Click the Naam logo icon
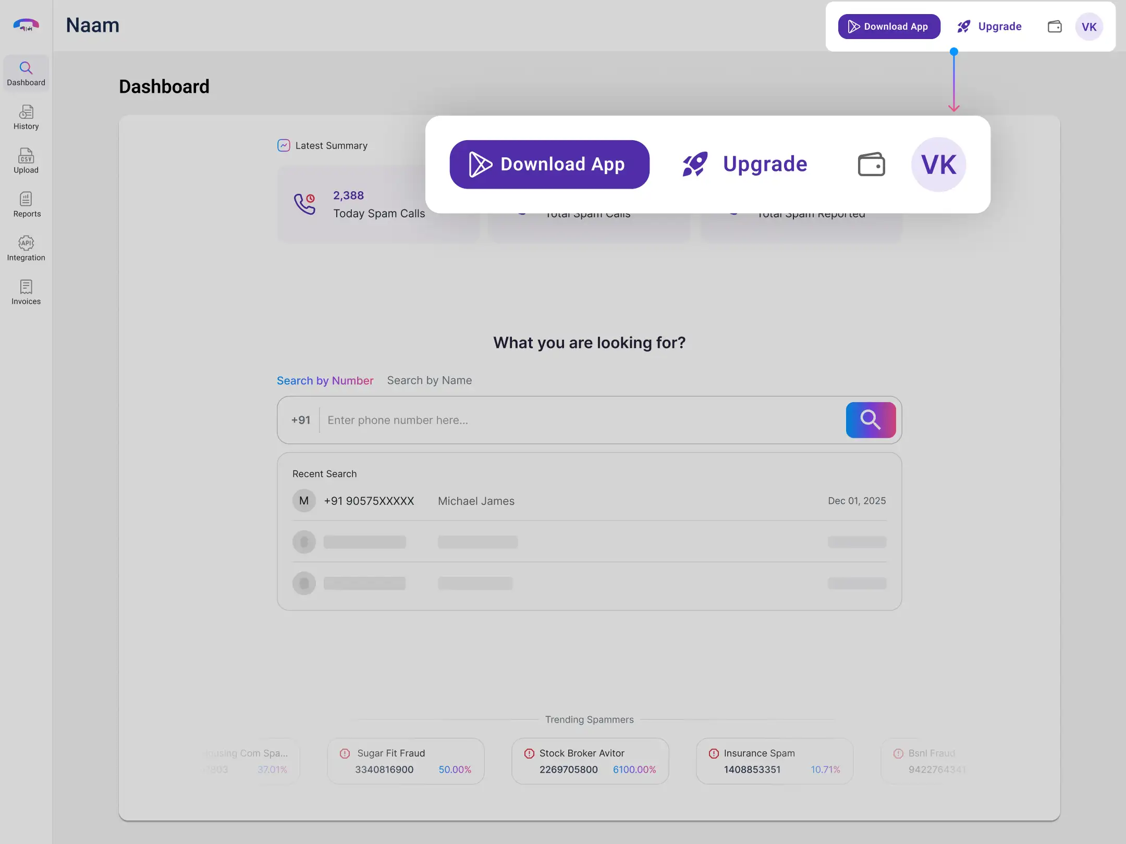 tap(26, 24)
